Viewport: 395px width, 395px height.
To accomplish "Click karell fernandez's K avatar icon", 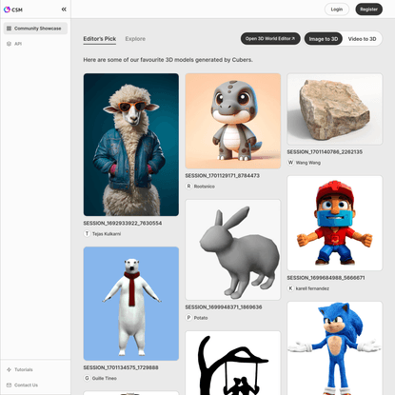I will click(290, 288).
